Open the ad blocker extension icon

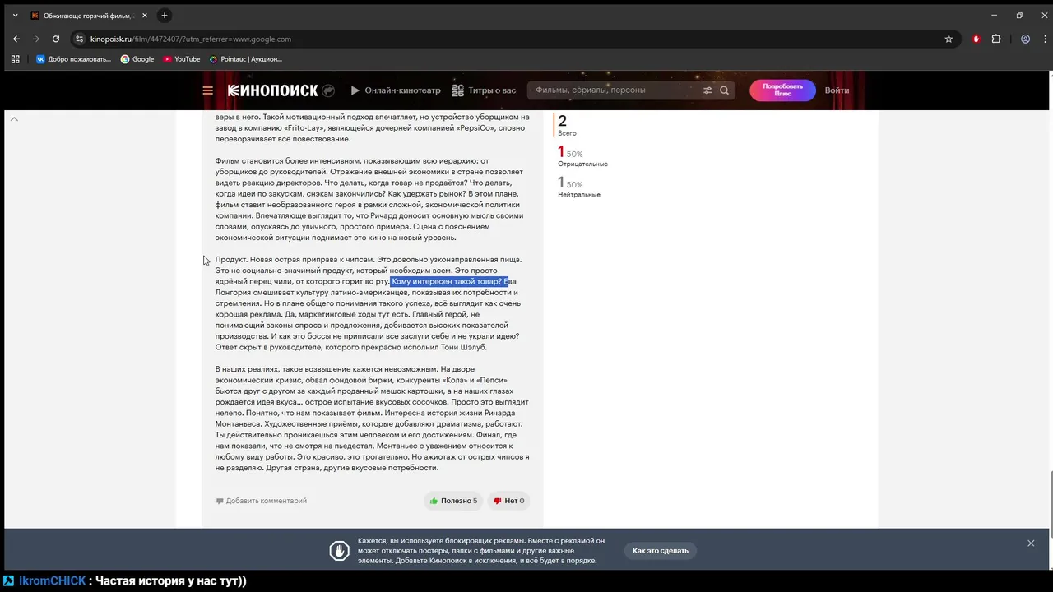click(x=976, y=39)
